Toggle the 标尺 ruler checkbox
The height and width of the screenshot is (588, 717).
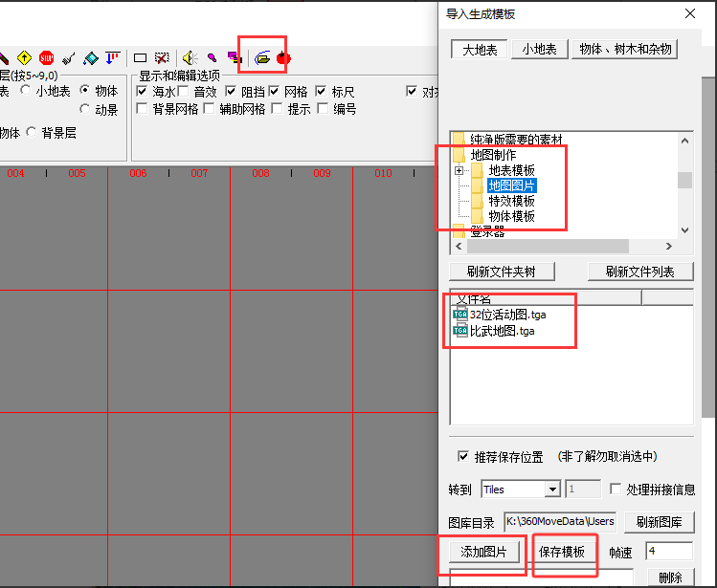pyautogui.click(x=321, y=92)
